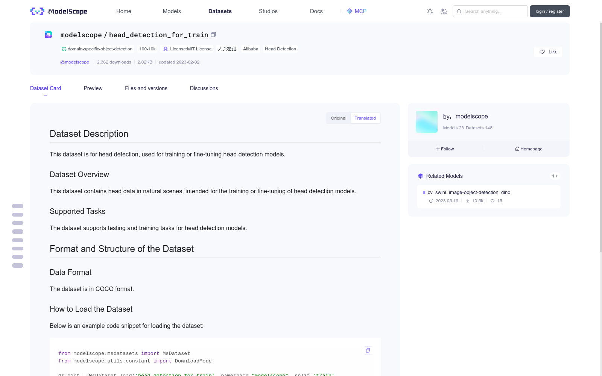Click download icon on related model
The height and width of the screenshot is (376, 602).
[x=468, y=201]
